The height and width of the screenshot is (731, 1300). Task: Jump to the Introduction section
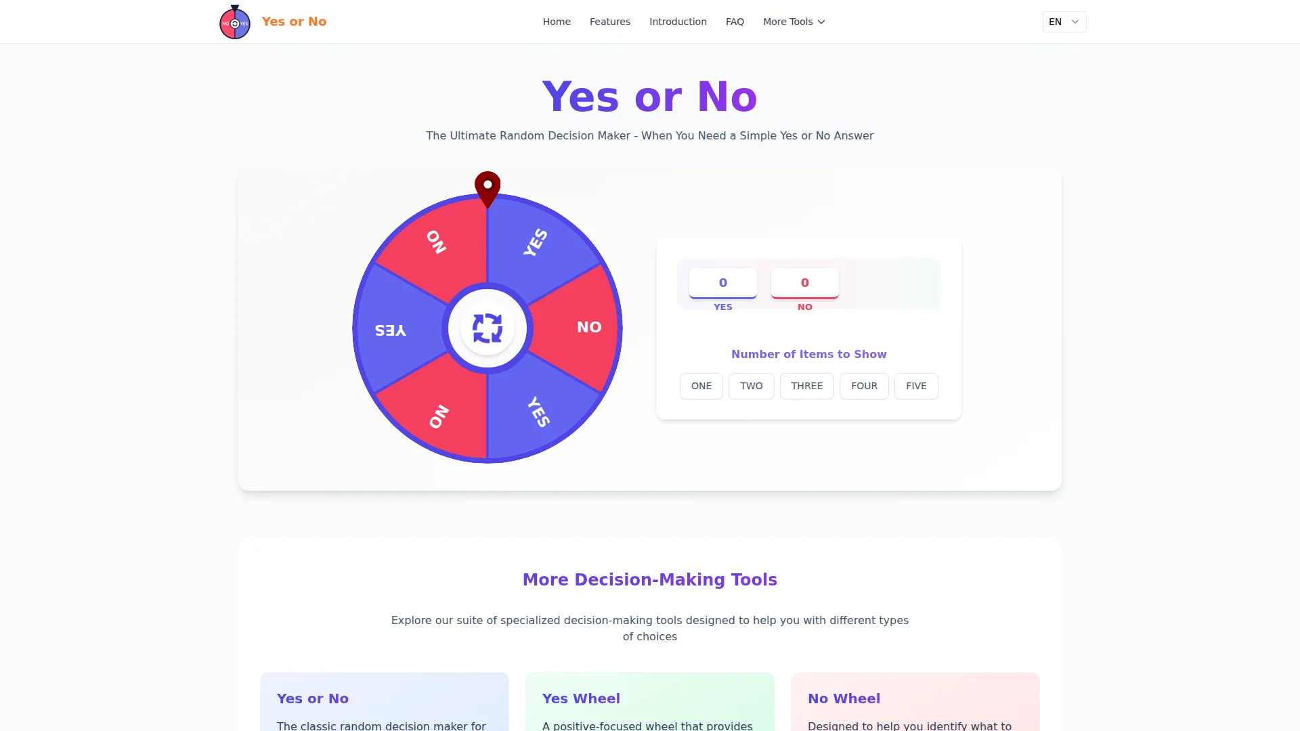678,22
